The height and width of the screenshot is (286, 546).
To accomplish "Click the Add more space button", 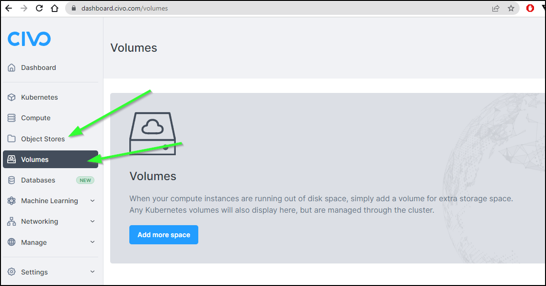I will pyautogui.click(x=164, y=235).
